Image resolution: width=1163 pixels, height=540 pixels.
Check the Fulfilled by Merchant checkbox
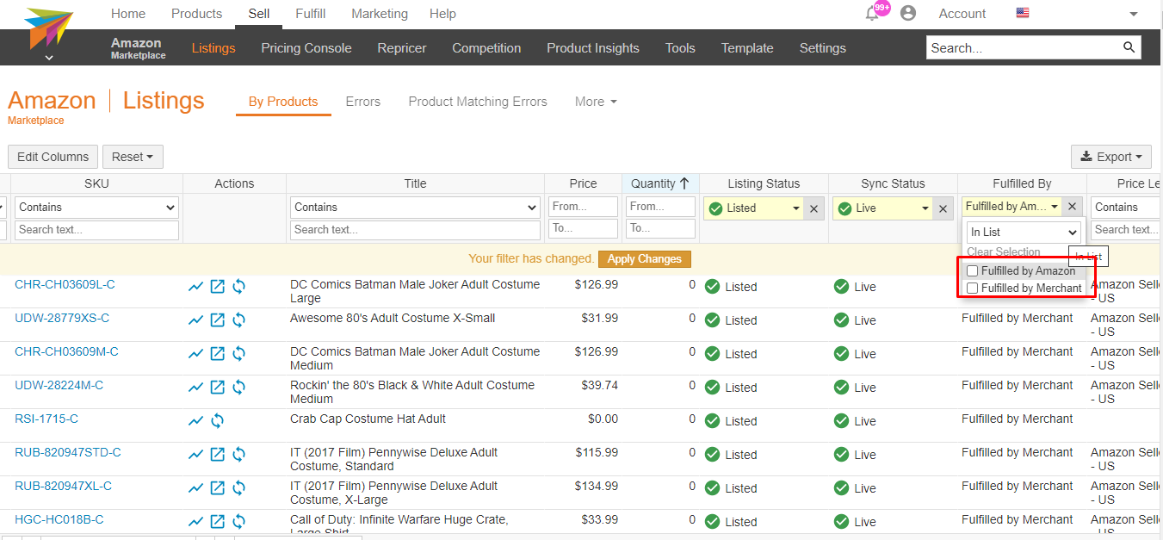pyautogui.click(x=973, y=289)
